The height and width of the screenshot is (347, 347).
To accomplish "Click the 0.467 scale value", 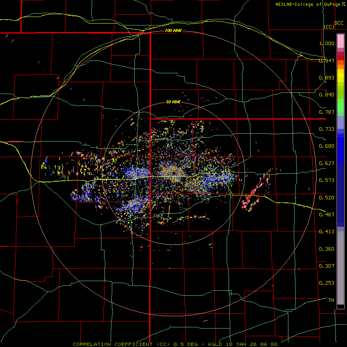I will (x=327, y=215).
